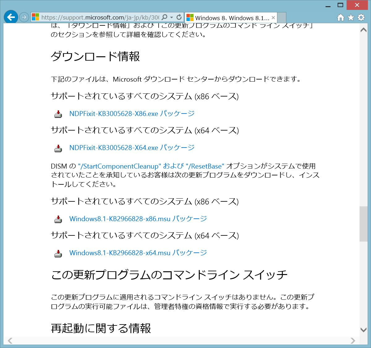371x348 pixels.
Task: Click the Forward navigation arrow
Action: (x=24, y=17)
